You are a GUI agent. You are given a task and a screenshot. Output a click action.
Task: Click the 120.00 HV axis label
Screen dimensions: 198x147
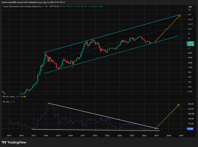coord(191,123)
